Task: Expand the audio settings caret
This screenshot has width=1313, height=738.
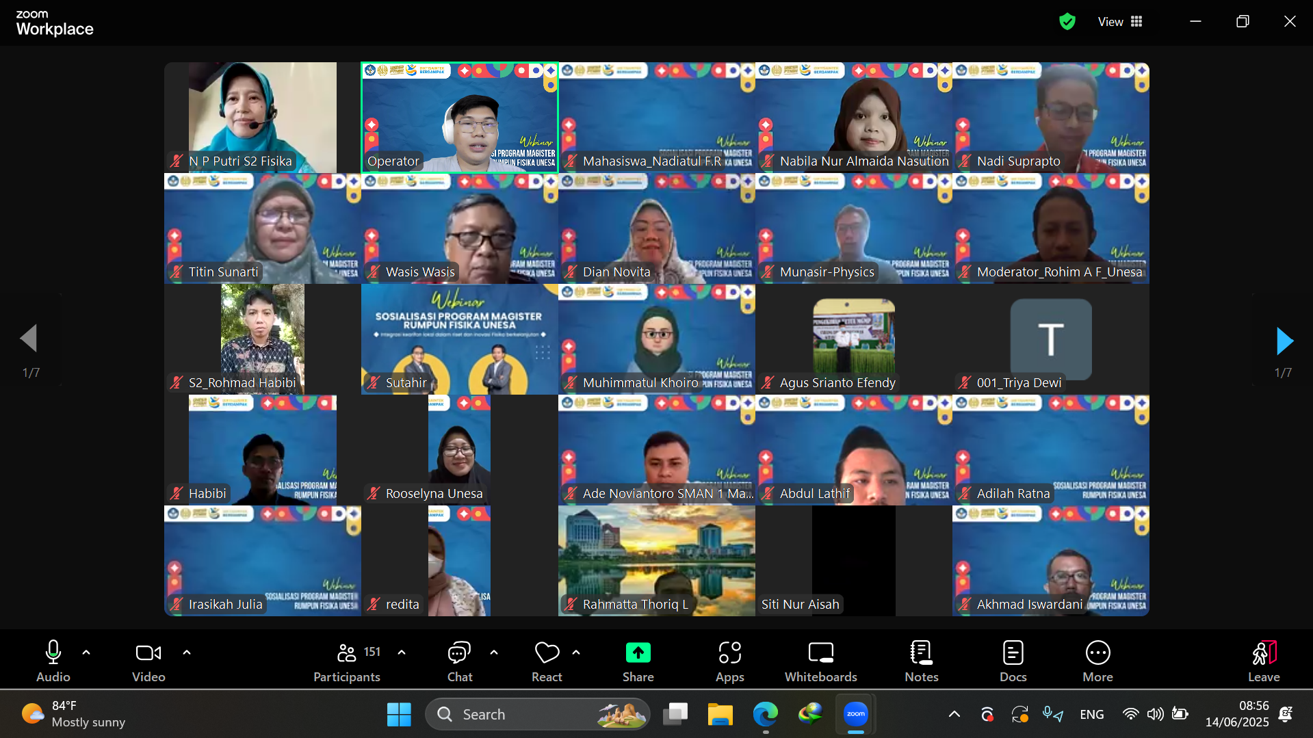Action: 86,653
